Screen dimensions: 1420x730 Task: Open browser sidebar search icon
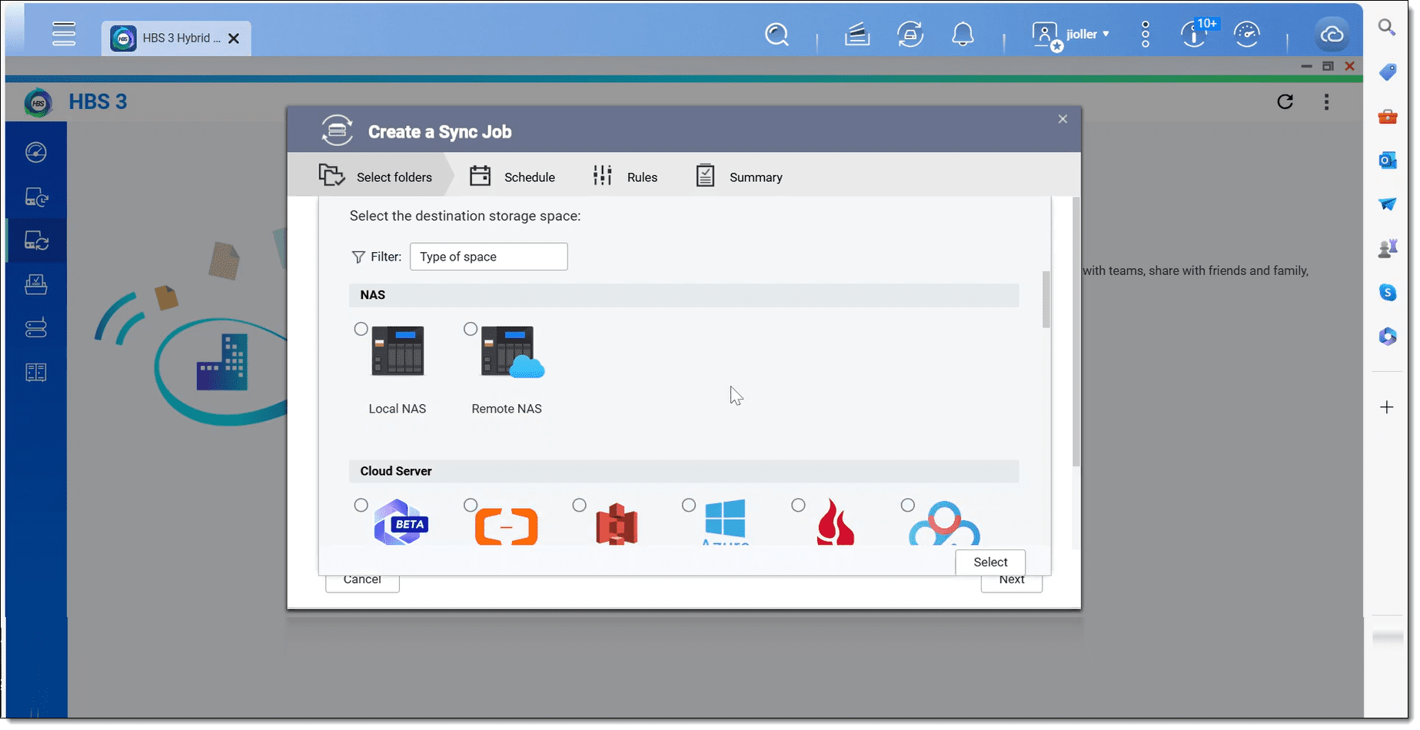tap(1387, 28)
